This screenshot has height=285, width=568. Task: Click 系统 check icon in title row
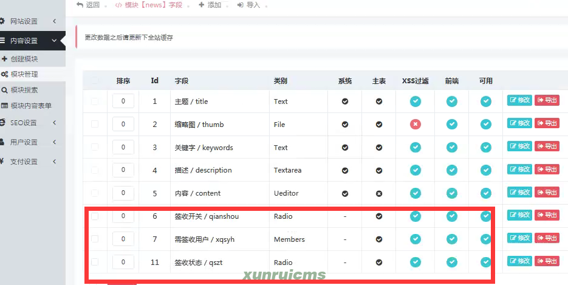[345, 101]
